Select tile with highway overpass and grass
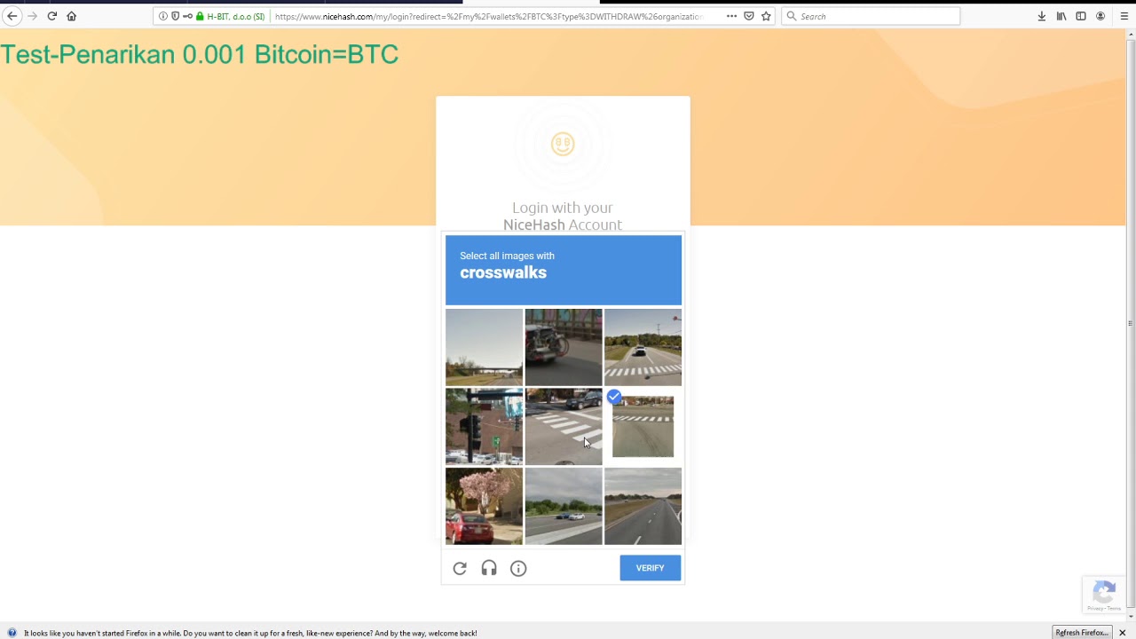 [484, 347]
